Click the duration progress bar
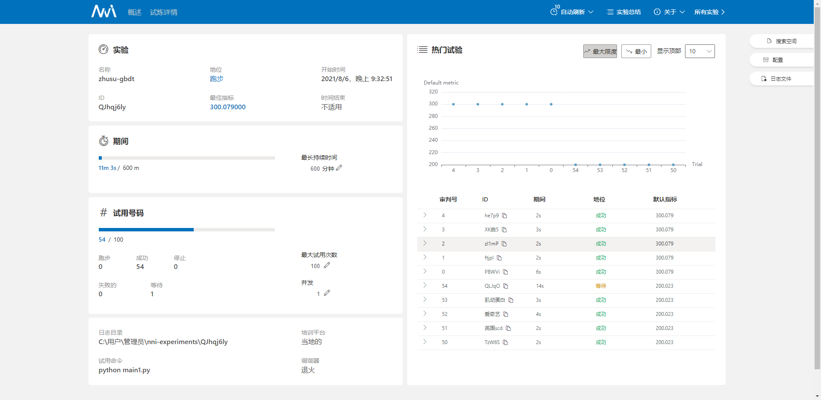821x400 pixels. coord(186,158)
